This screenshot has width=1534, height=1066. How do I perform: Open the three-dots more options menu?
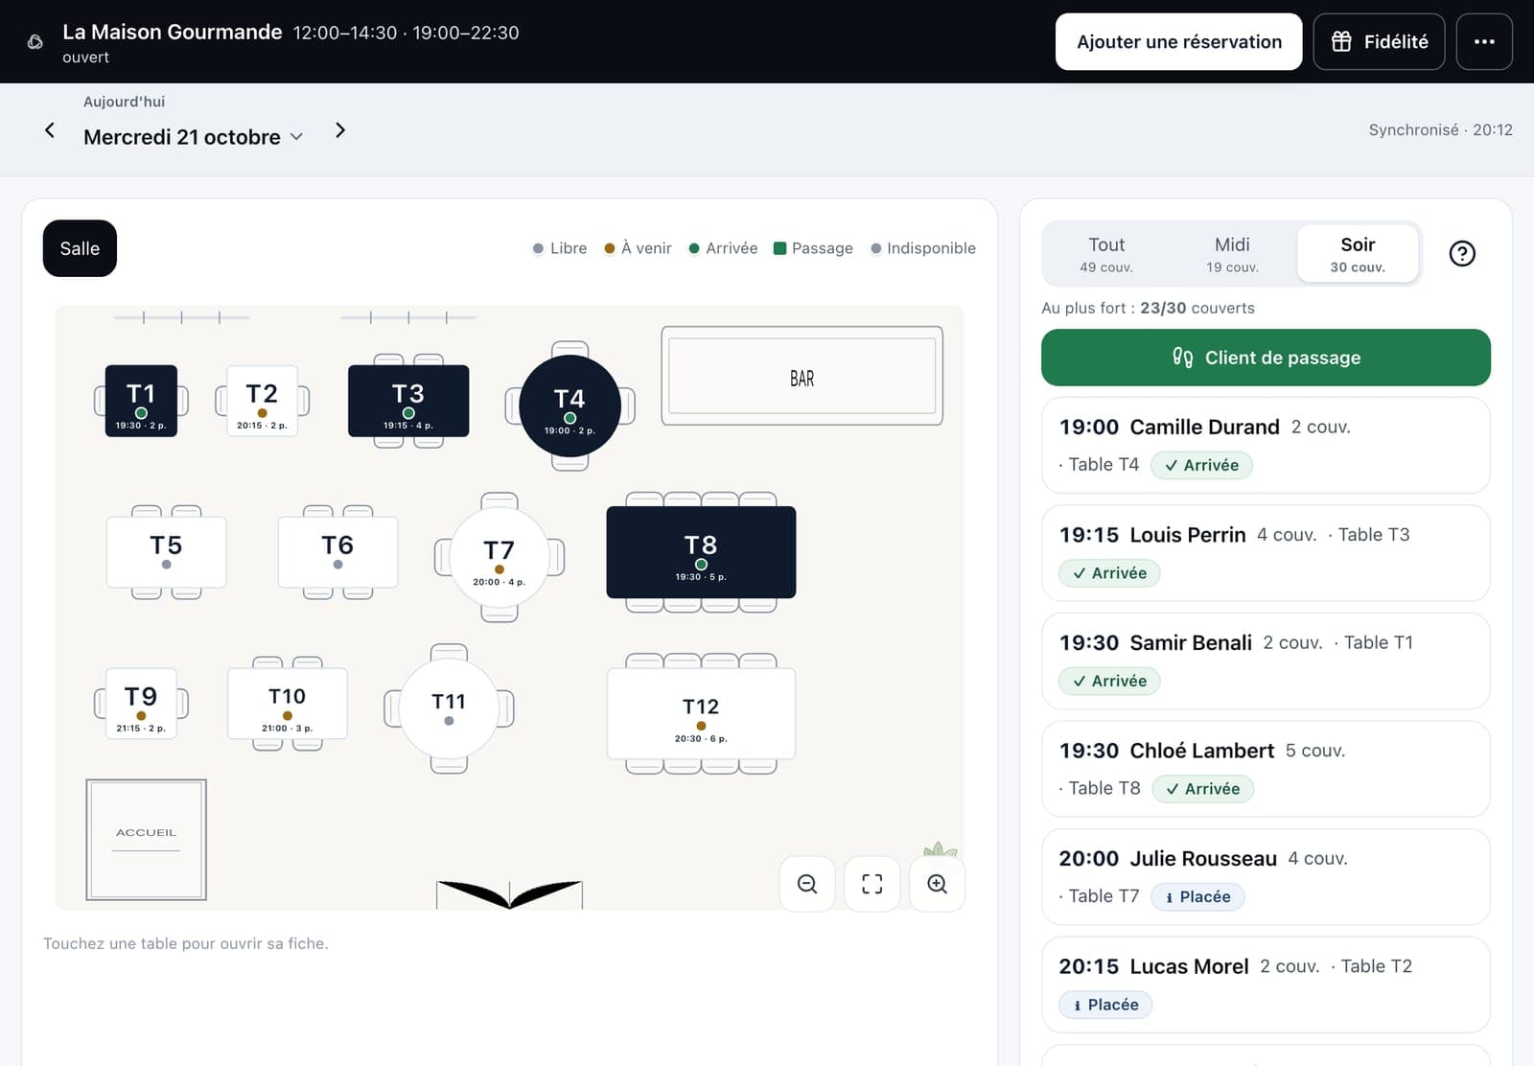click(1484, 41)
